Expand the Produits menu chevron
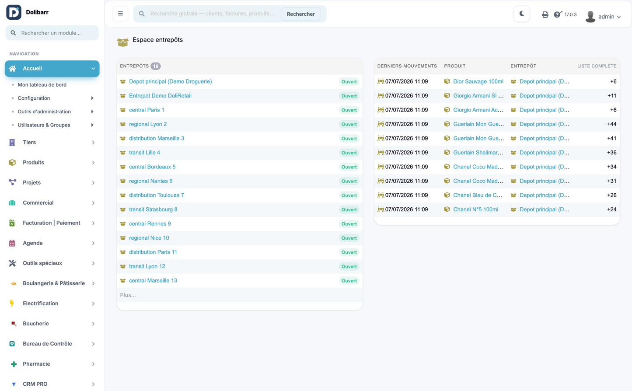Image resolution: width=632 pixels, height=391 pixels. 93,163
